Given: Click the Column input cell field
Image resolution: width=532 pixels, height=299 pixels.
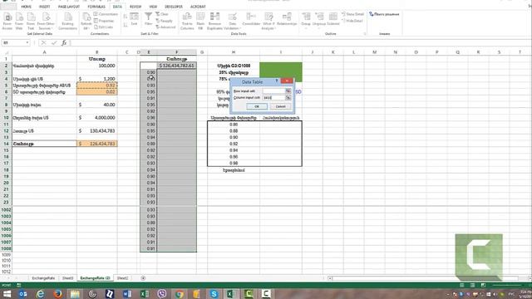Looking at the screenshot, I should pyautogui.click(x=273, y=98).
